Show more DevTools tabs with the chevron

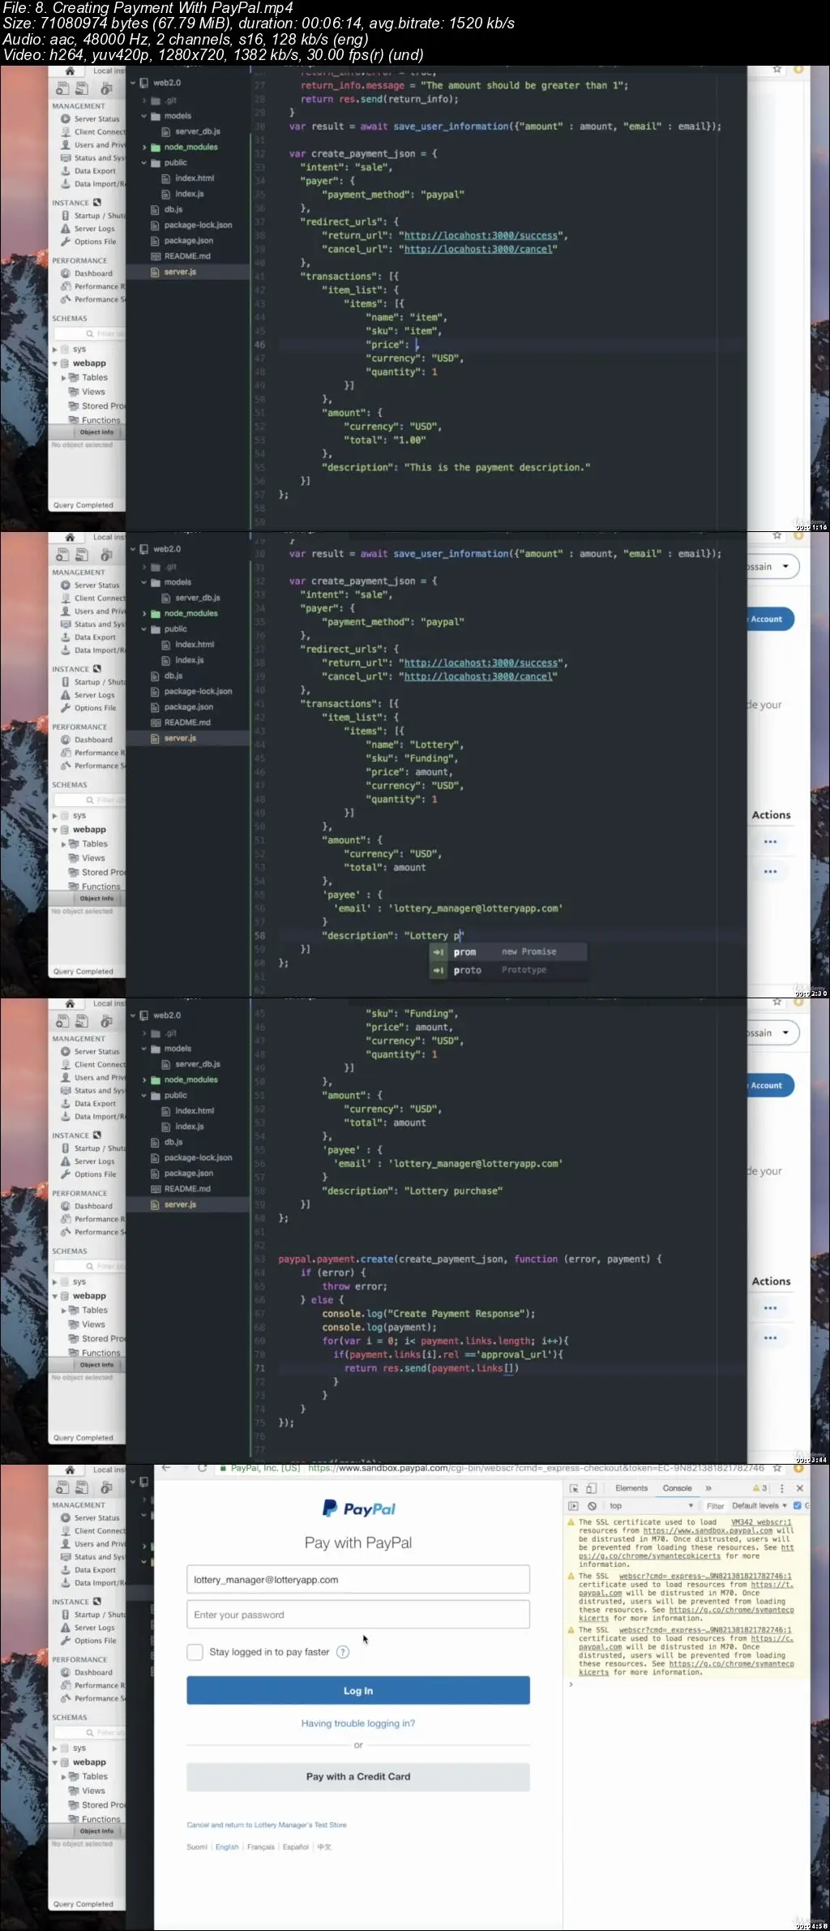pos(708,1488)
